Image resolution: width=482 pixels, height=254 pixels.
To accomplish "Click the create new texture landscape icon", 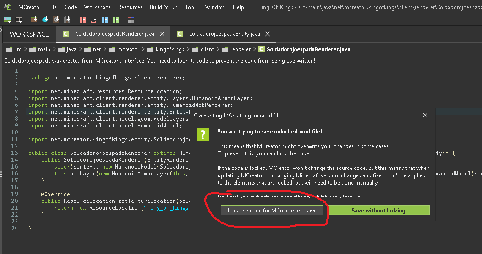I will pyautogui.click(x=7, y=20).
